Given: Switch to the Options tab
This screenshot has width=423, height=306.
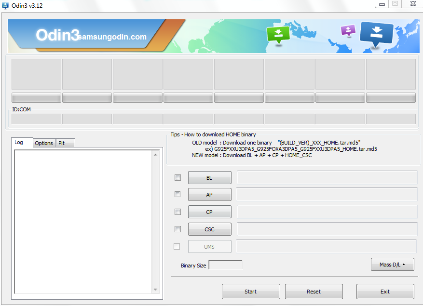Looking at the screenshot, I should click(44, 143).
